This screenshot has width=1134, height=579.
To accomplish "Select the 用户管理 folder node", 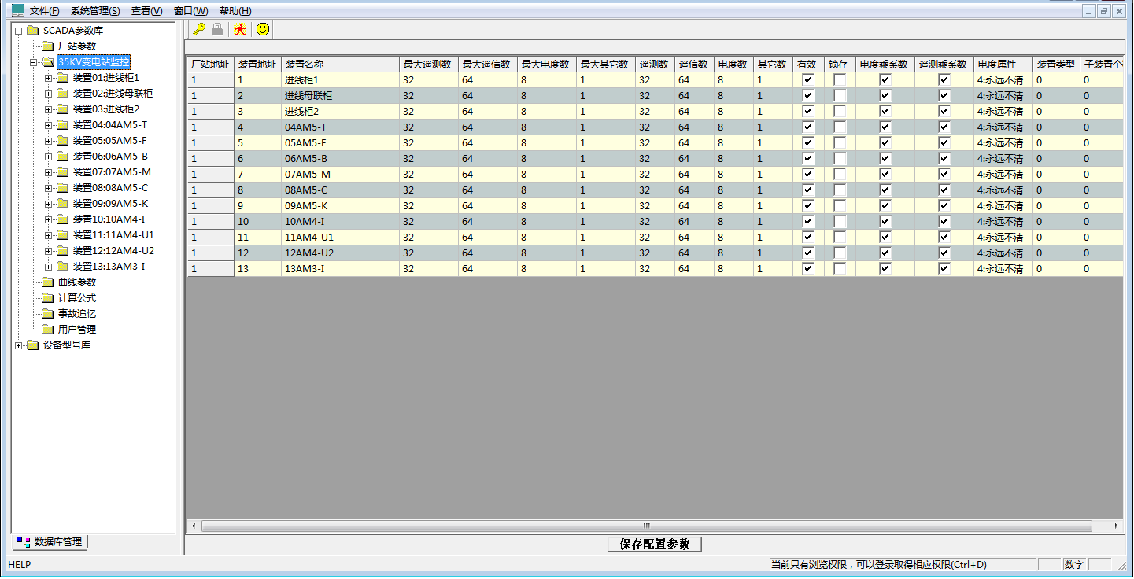I will click(x=76, y=330).
